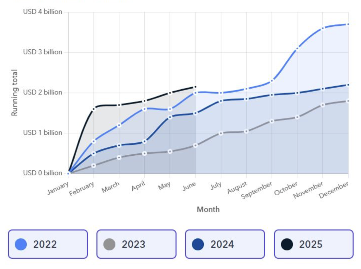The width and height of the screenshot is (361, 269).
Task: Select the 2022 data point at December
Action: tap(348, 24)
